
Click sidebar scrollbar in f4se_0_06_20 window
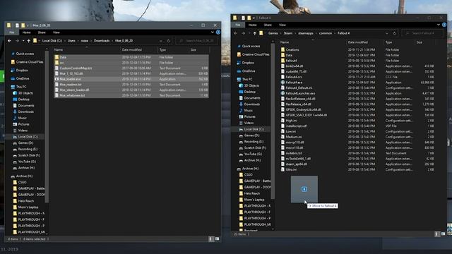point(47,127)
